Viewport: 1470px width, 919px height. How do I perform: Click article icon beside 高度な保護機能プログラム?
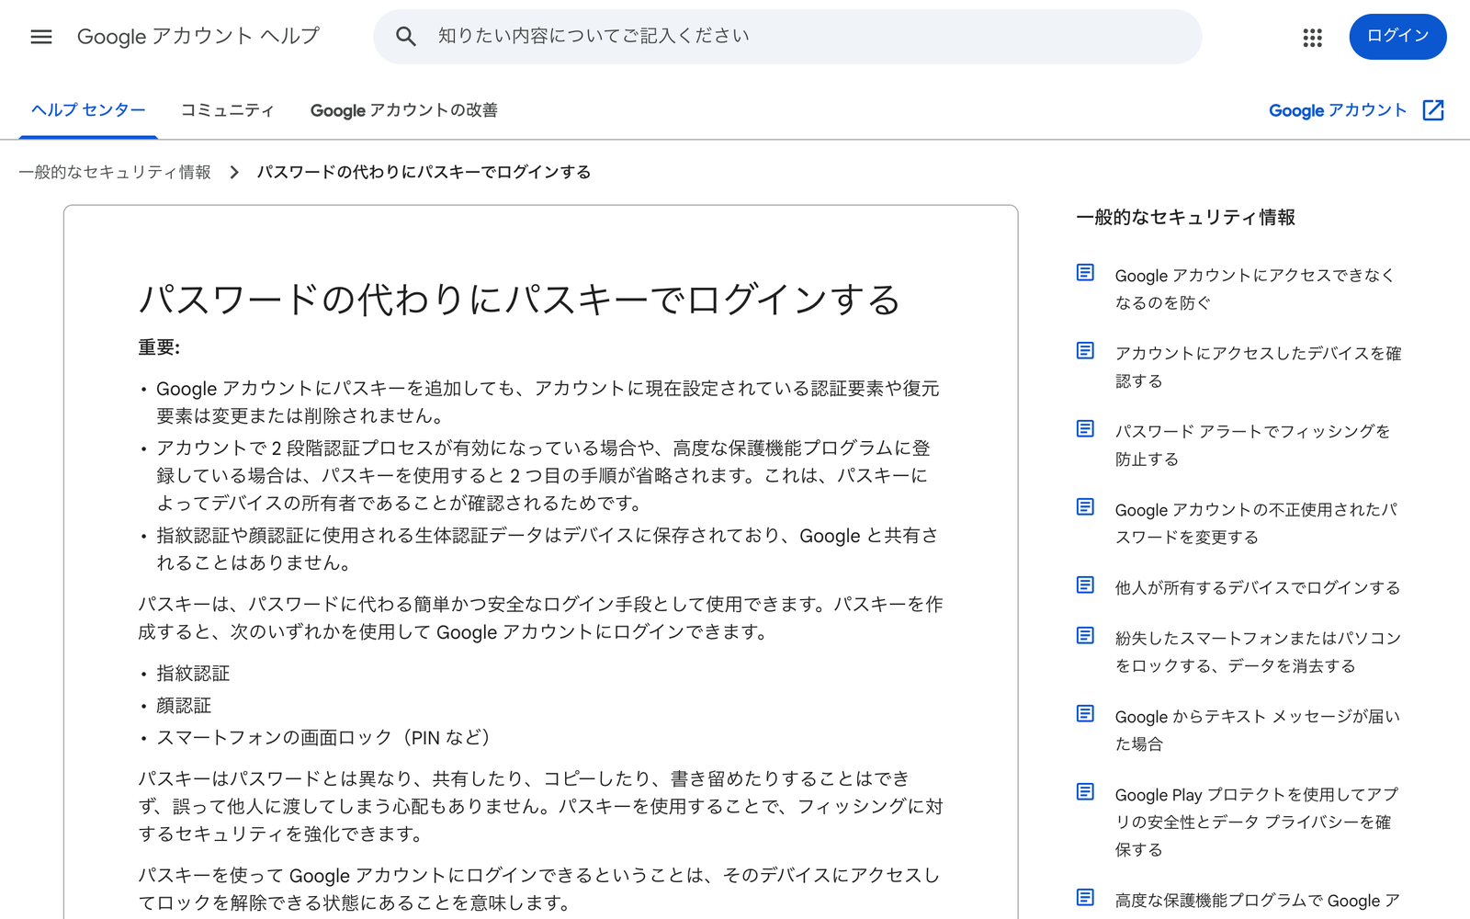tap(1085, 898)
